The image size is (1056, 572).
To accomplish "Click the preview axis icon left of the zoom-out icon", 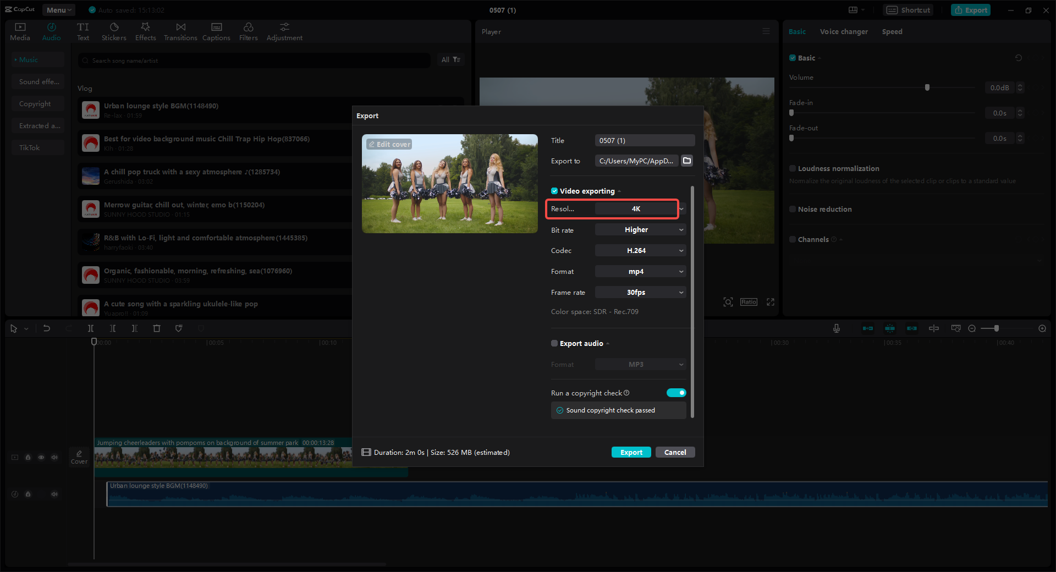I will pyautogui.click(x=956, y=328).
